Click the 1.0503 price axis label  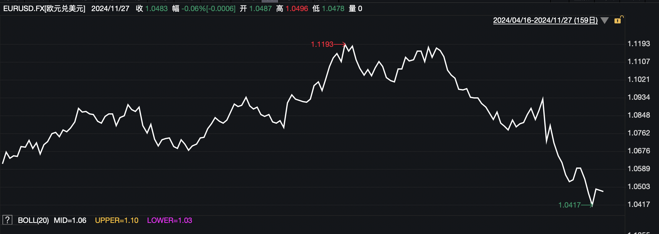click(639, 187)
